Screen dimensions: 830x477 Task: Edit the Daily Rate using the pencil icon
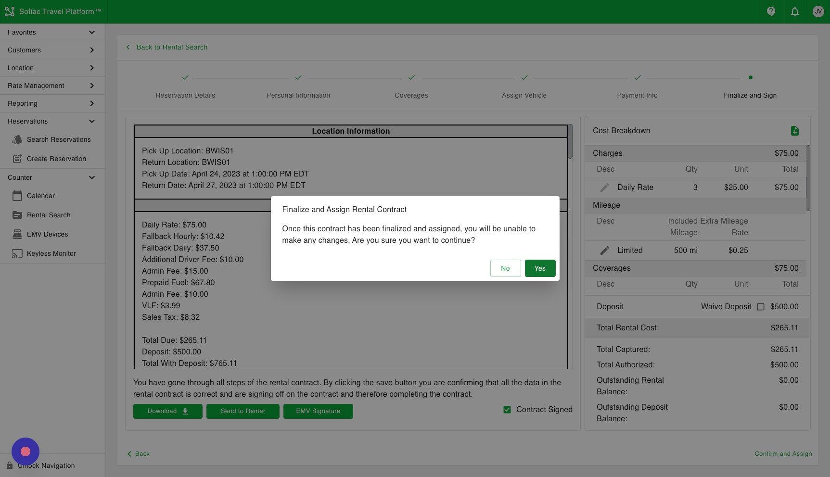click(x=605, y=187)
